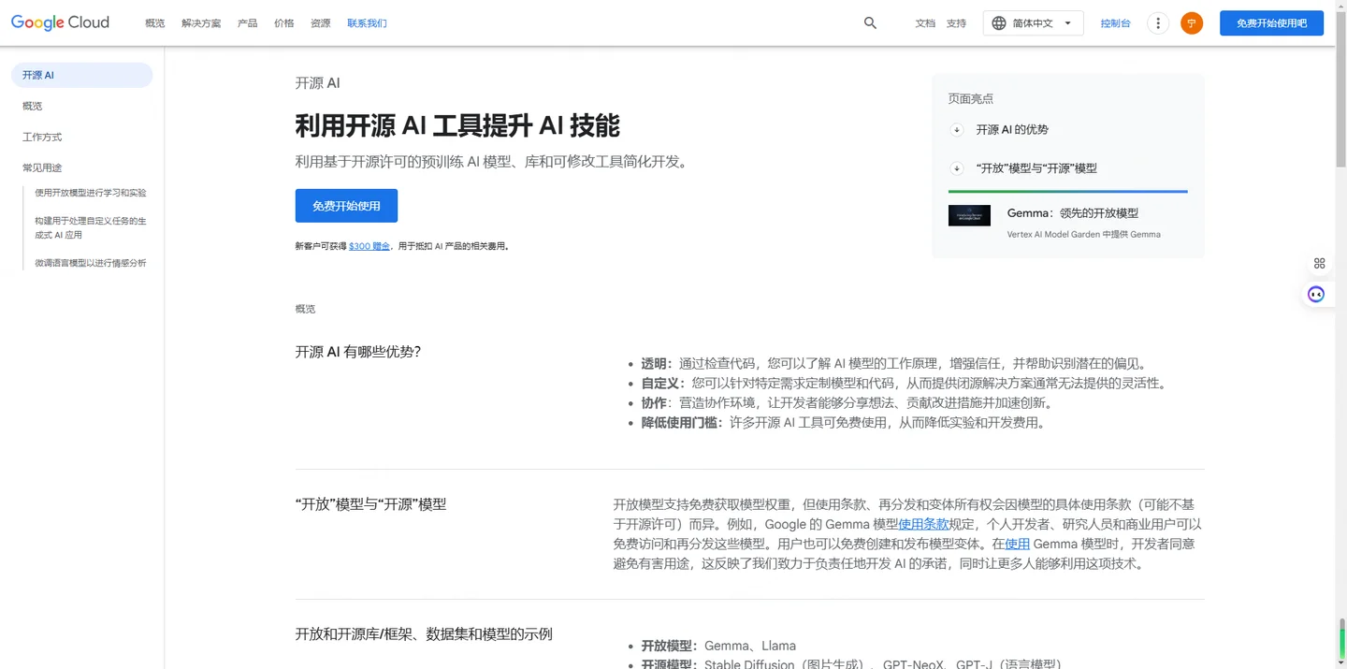Open the 概览 top navigation item
The height and width of the screenshot is (669, 1347).
(x=154, y=23)
